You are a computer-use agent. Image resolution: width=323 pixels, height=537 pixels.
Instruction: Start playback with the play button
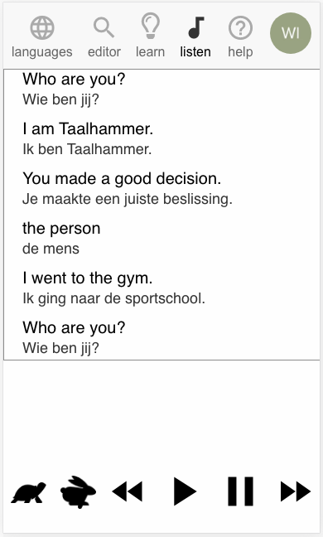[x=185, y=491]
